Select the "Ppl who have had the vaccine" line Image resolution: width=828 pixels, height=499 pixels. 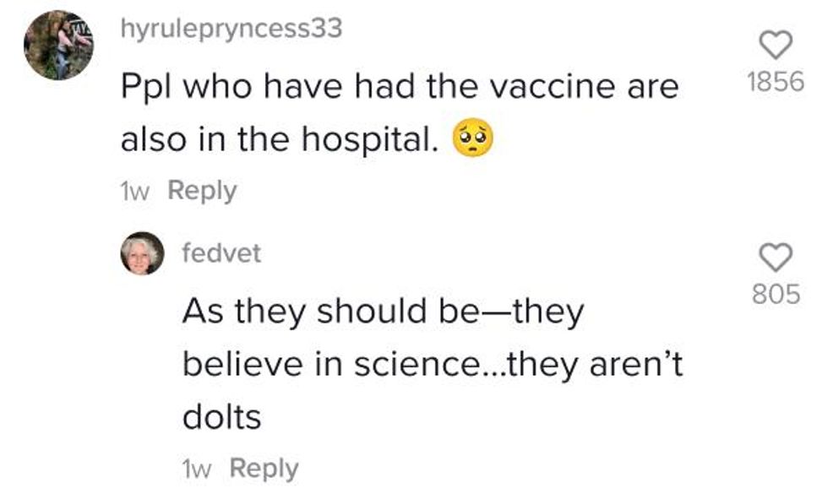[x=400, y=86]
